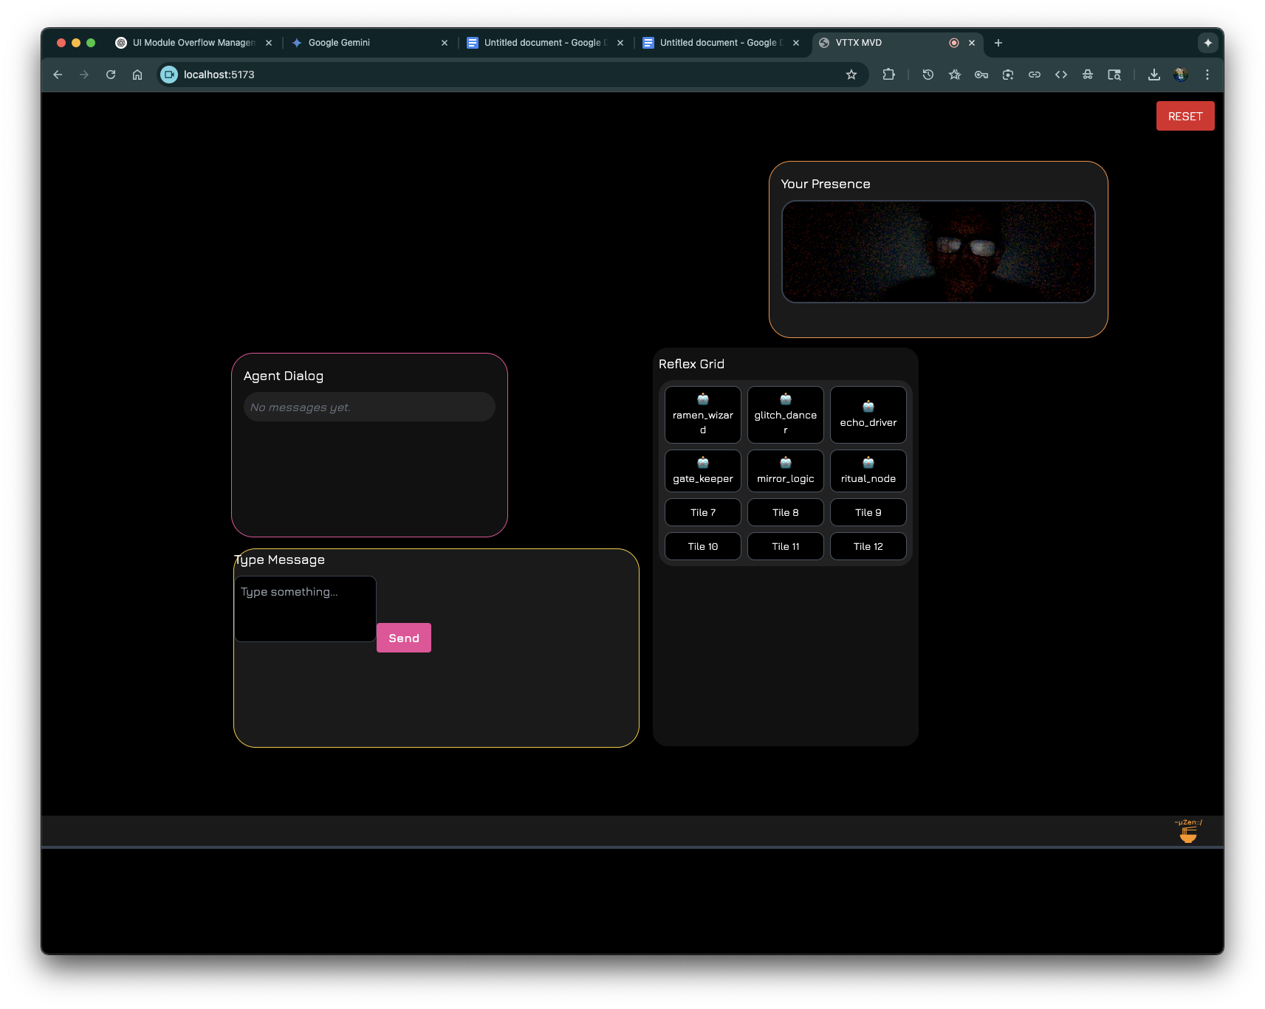1265x1009 pixels.
Task: Click the history clock extension icon
Action: coord(928,75)
